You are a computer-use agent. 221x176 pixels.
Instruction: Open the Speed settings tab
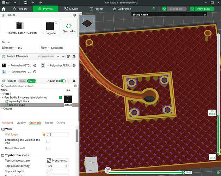(49, 123)
